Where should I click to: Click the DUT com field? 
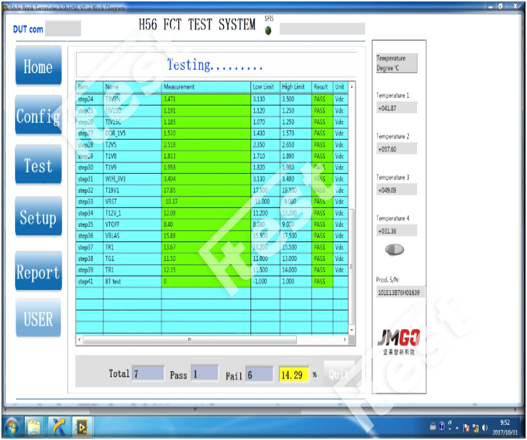point(63,30)
